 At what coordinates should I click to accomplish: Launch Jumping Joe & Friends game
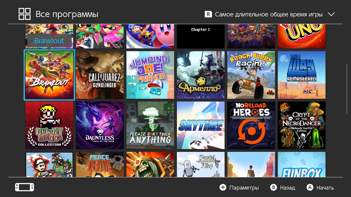point(150,75)
